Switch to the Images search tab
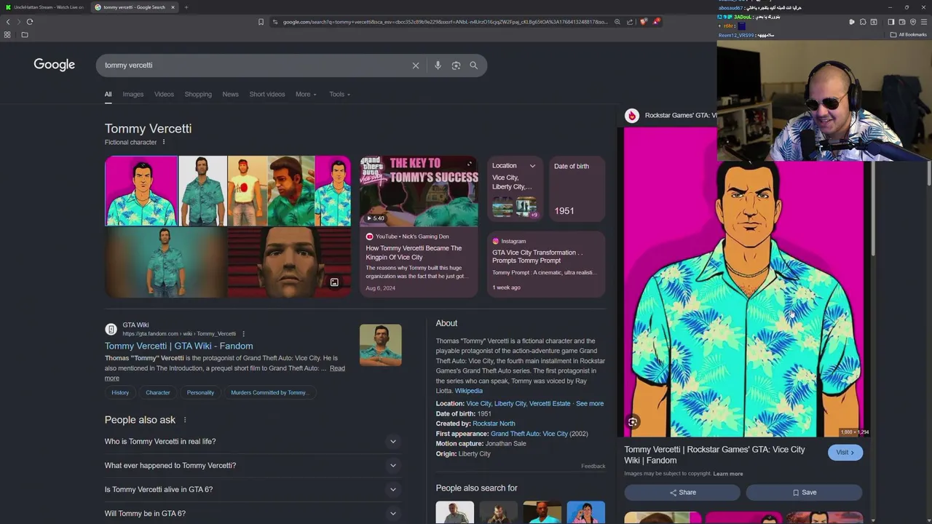 coord(133,94)
